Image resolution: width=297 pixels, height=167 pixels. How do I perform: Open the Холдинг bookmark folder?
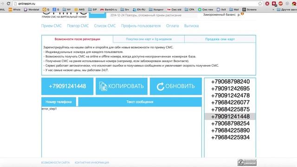[x=156, y=9]
